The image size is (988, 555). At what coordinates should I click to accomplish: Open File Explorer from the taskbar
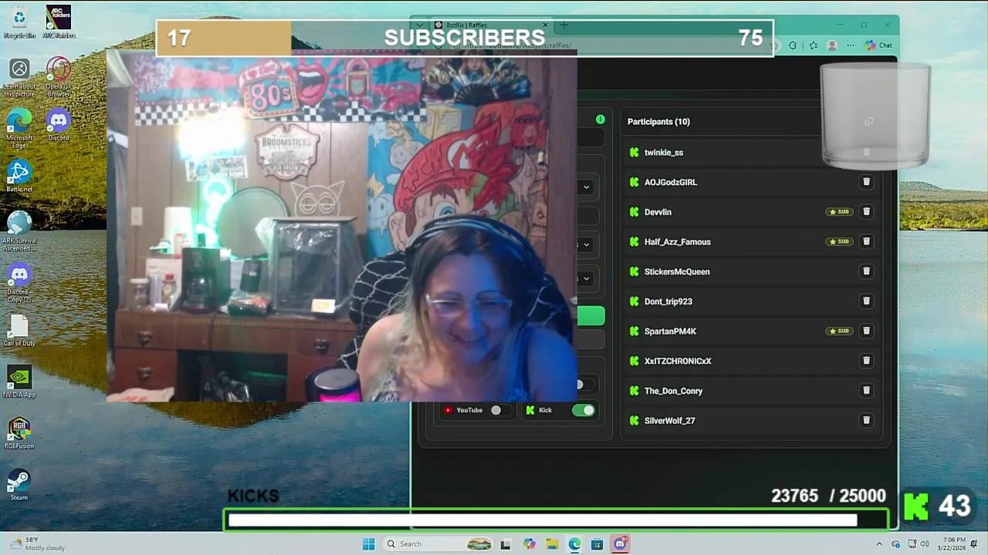(552, 544)
